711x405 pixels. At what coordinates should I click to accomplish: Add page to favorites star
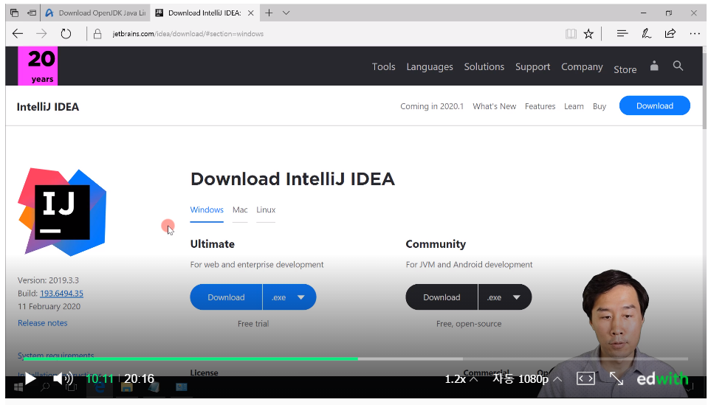pos(588,33)
